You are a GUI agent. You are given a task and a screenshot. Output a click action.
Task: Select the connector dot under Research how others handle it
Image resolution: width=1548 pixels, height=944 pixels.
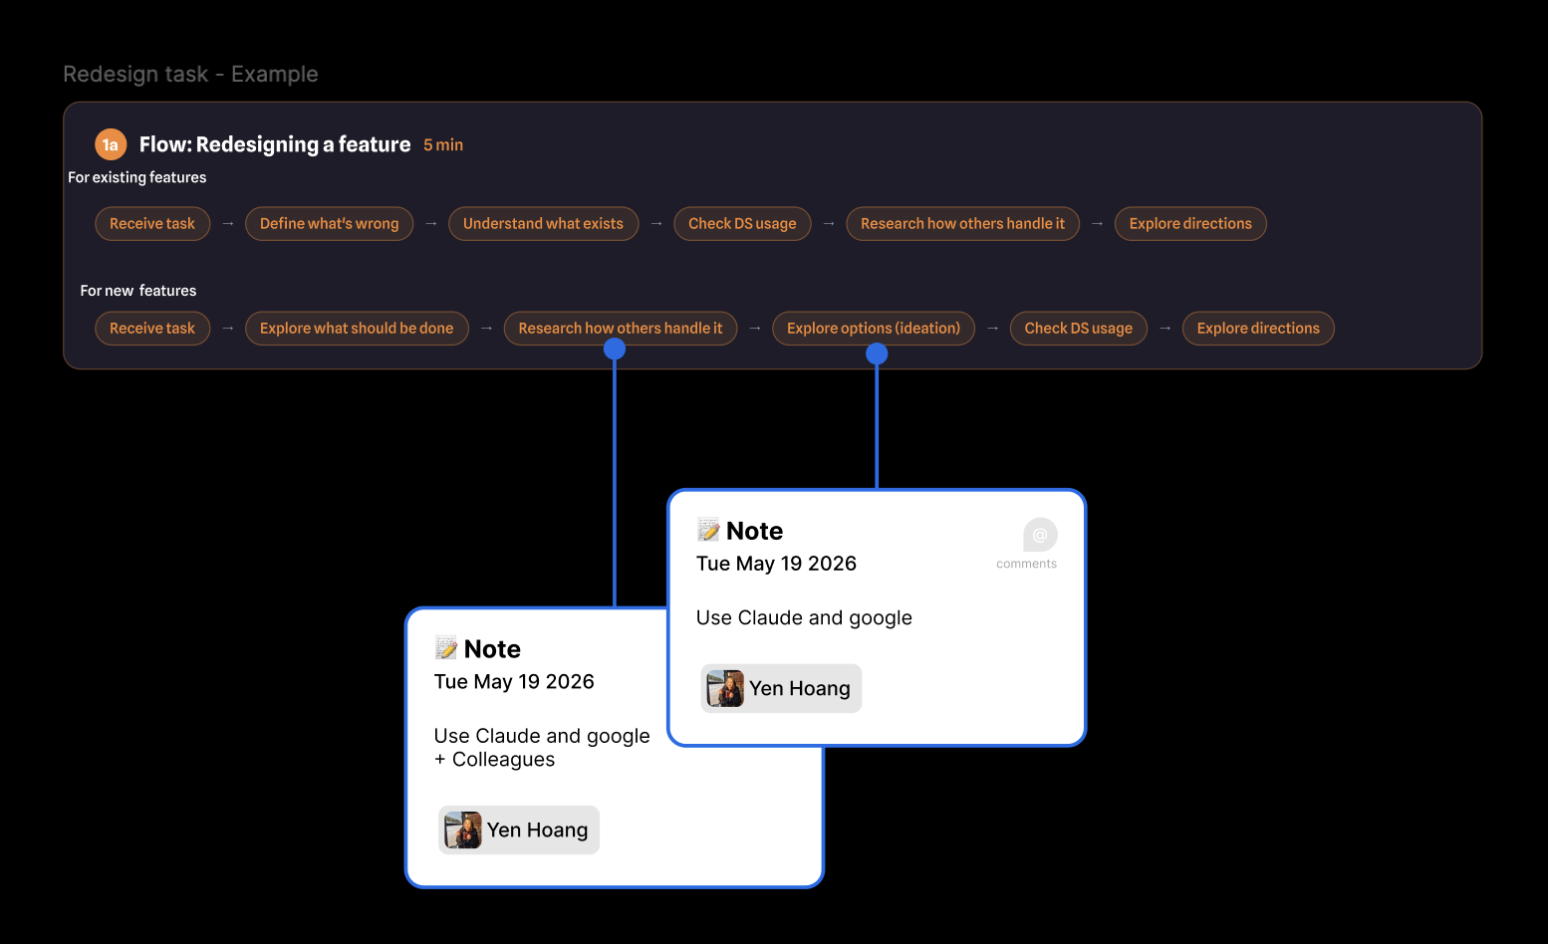(615, 349)
